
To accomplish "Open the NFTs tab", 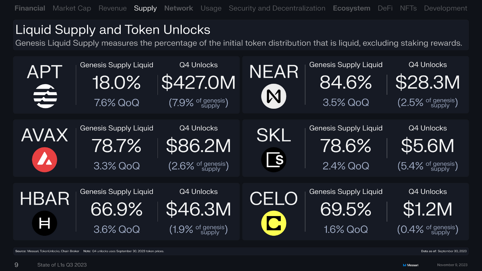I will [x=408, y=8].
